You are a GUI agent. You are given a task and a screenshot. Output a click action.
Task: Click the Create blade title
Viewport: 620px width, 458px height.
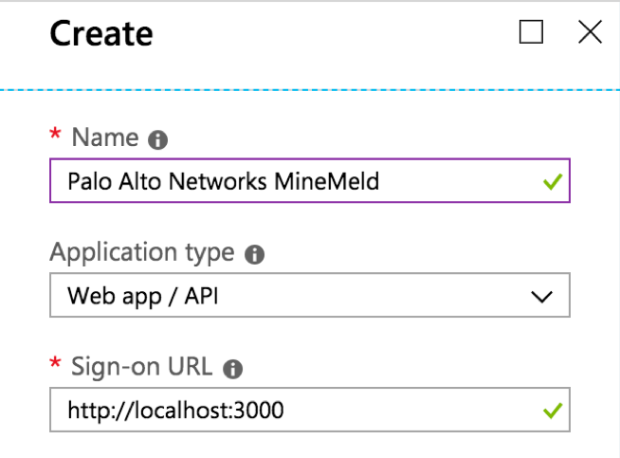tap(101, 34)
